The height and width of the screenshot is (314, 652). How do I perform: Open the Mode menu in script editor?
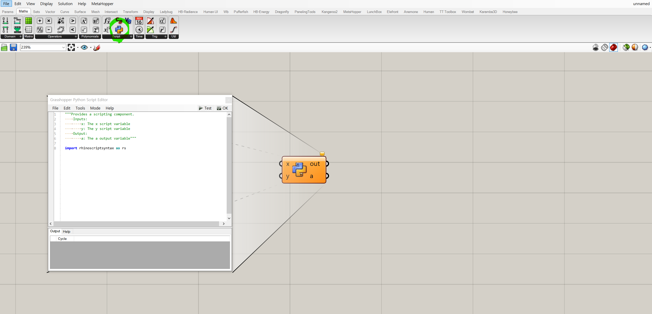95,108
